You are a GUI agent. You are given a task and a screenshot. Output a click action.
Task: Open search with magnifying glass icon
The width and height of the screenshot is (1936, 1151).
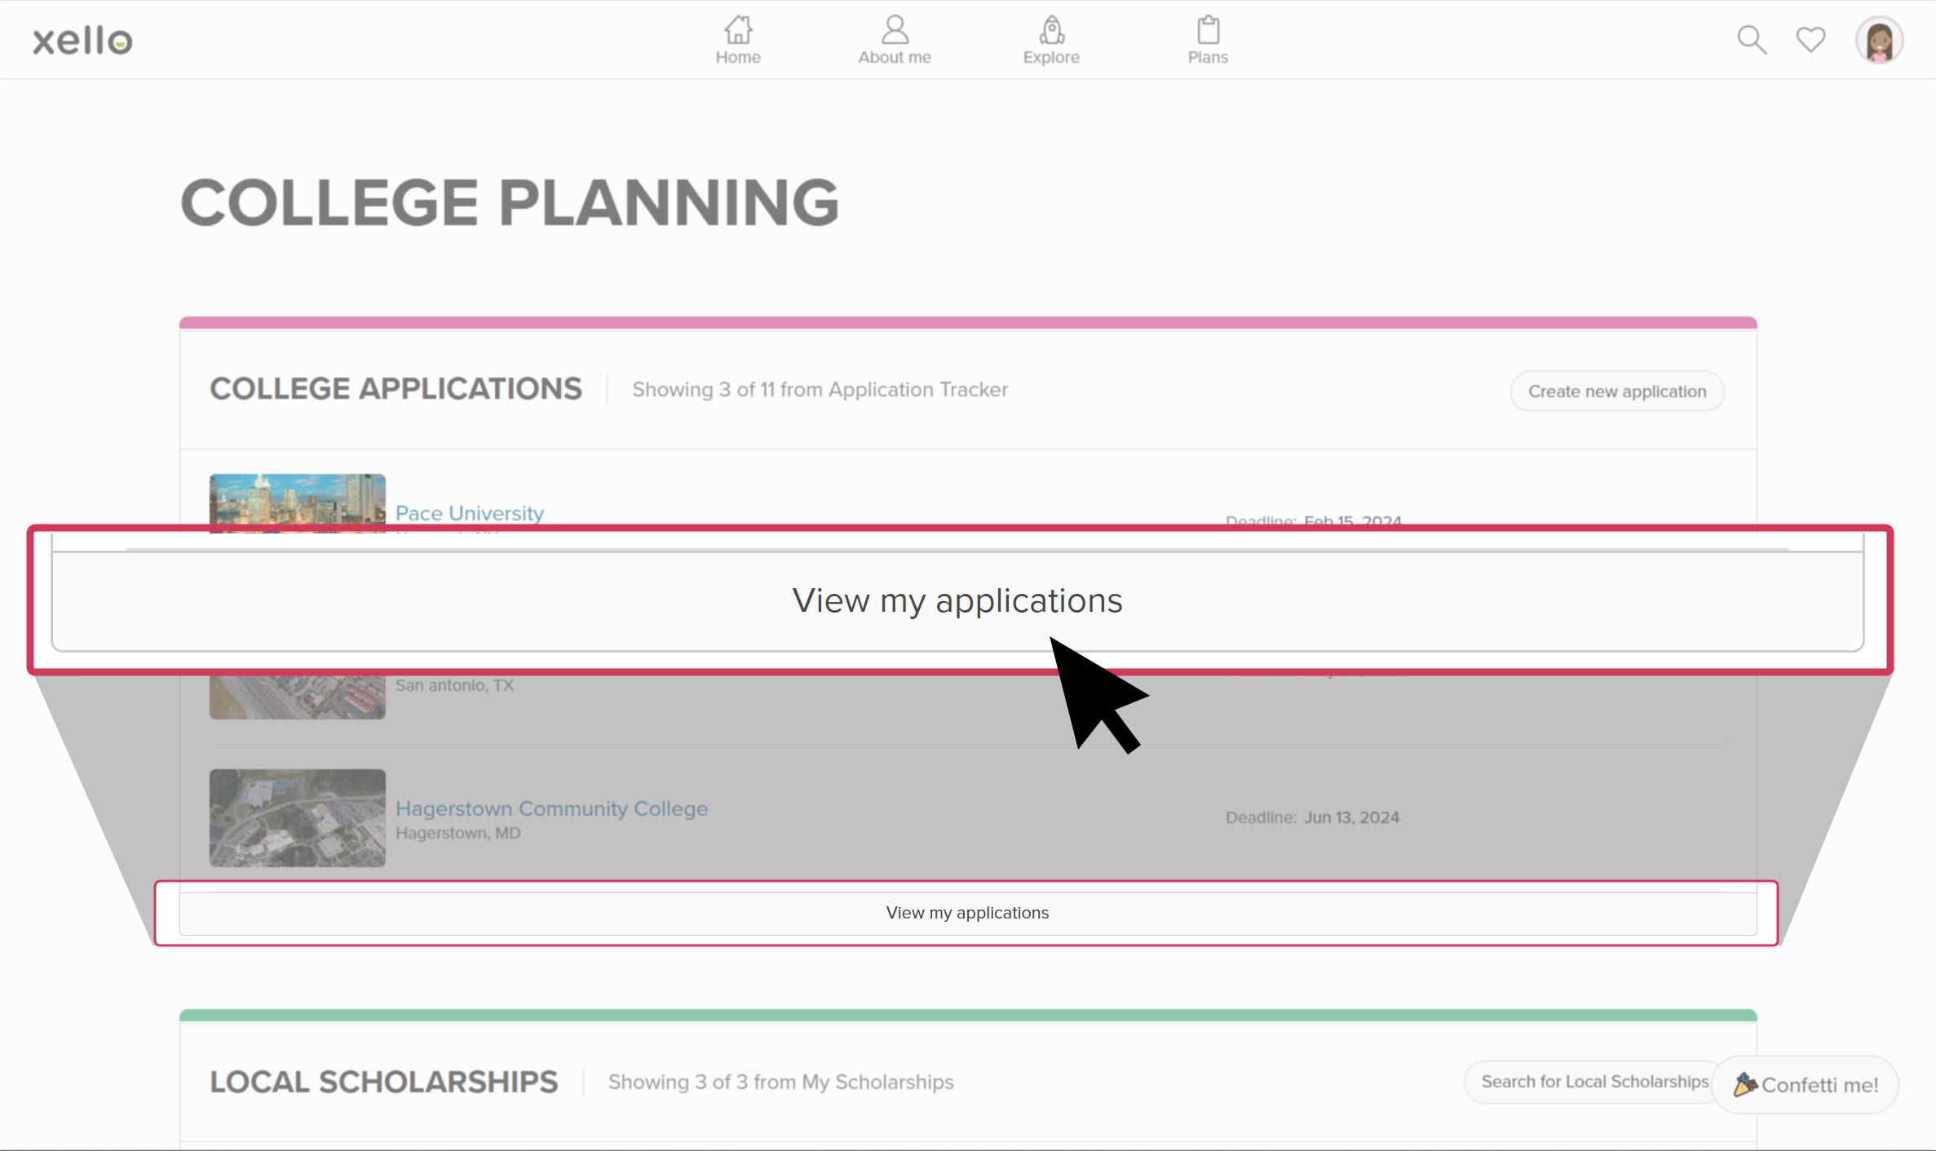1751,39
